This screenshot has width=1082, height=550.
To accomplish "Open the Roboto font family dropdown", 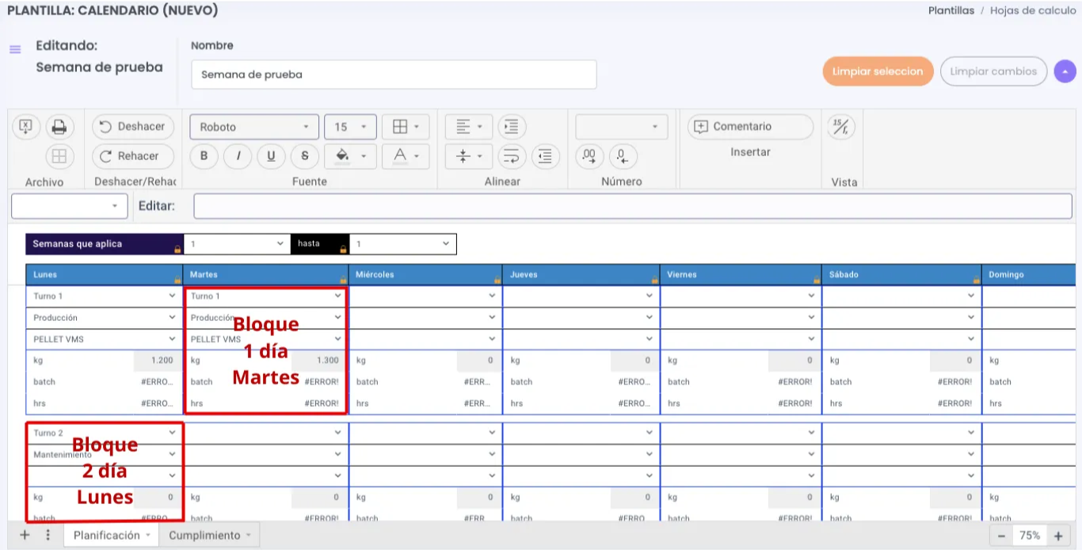I will point(254,127).
